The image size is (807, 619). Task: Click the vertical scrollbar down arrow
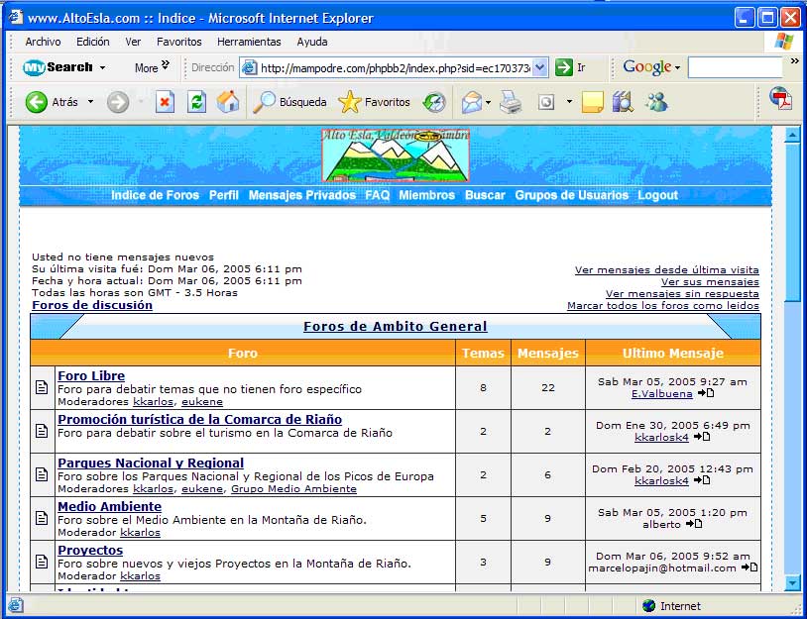pyautogui.click(x=792, y=583)
